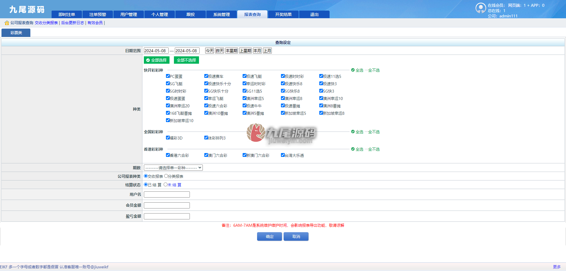The image size is (566, 271).
Task: Select the 分类报表 radio button
Action: click(x=166, y=176)
